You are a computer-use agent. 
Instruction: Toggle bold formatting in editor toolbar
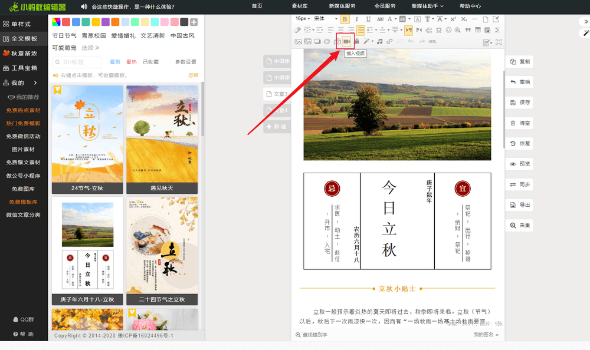click(345, 19)
